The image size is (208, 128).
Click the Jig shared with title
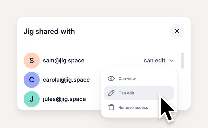pyautogui.click(x=49, y=31)
